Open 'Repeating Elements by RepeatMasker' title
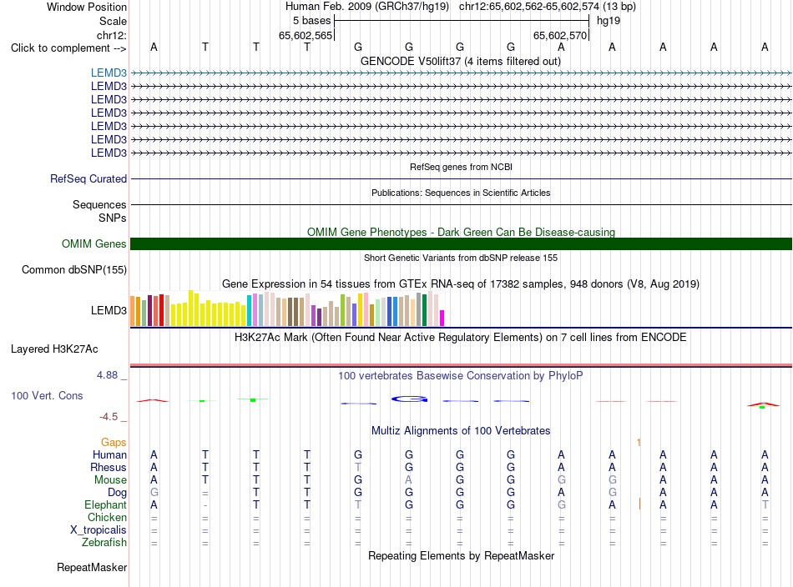This screenshot has width=793, height=587. point(461,555)
